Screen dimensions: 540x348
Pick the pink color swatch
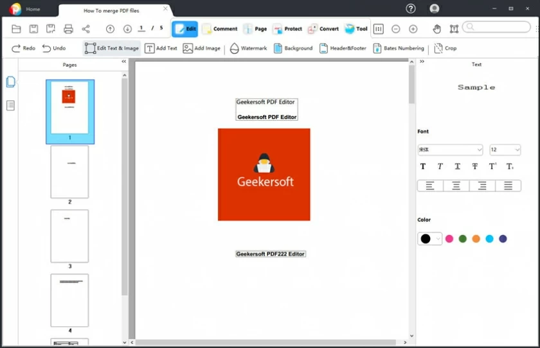[449, 239]
